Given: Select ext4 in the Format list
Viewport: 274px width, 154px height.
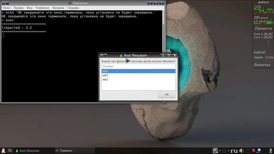Looking at the screenshot, I should (x=138, y=71).
